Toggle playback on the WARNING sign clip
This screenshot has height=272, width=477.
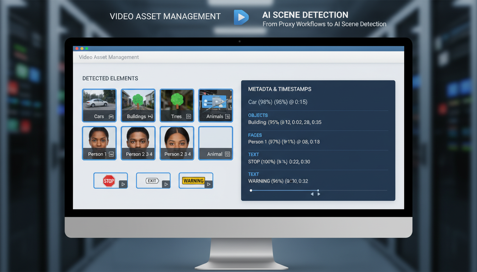(x=208, y=184)
